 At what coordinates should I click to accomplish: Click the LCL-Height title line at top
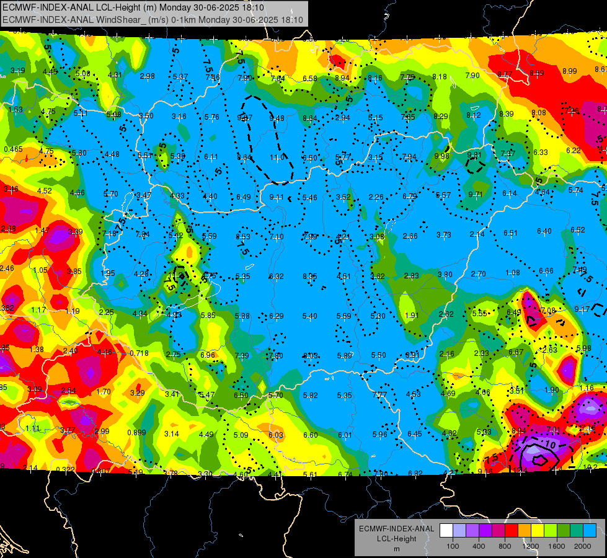pos(133,7)
